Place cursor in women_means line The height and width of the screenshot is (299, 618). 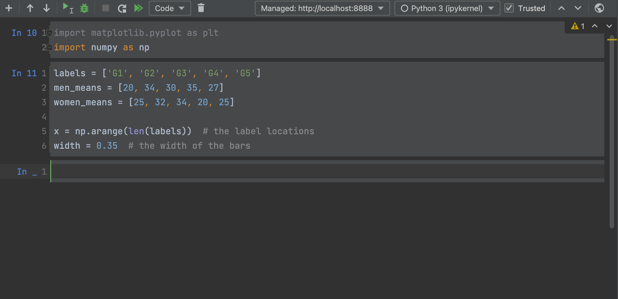pos(144,102)
